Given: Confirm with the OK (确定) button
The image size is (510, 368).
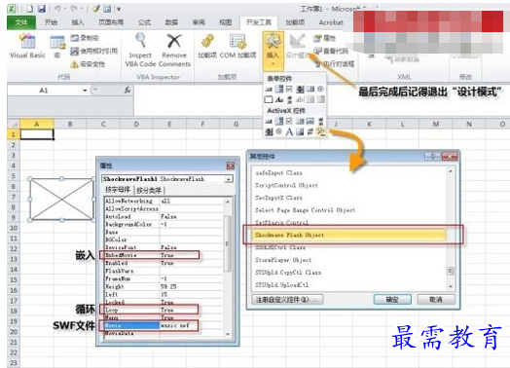Looking at the screenshot, I should (392, 299).
